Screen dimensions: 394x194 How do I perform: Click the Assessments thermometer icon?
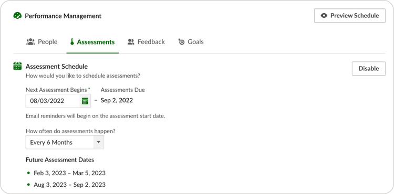[72, 42]
